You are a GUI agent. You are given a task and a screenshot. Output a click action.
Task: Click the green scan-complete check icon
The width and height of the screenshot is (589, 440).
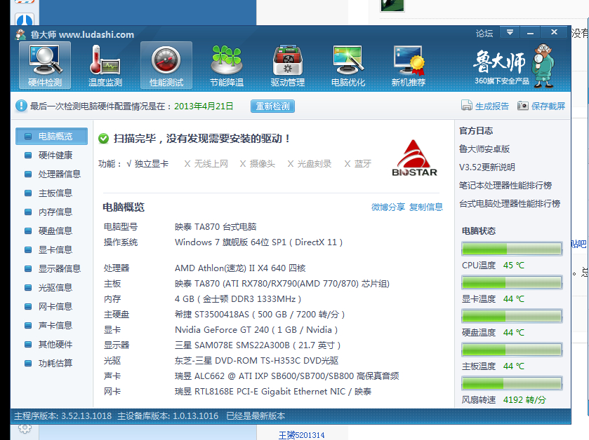tap(103, 139)
